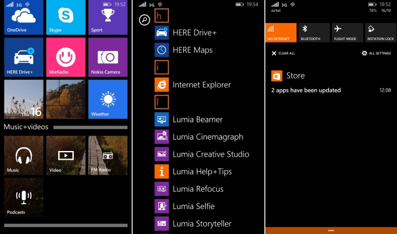Toggle Flight Mode quick action
This screenshot has width=397, height=234.
point(348,32)
